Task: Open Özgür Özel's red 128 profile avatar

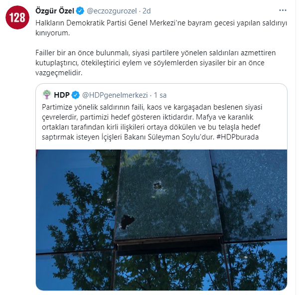Action: coord(17,17)
